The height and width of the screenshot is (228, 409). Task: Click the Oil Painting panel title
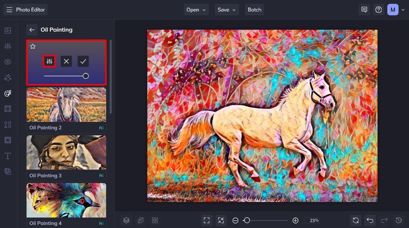pos(56,30)
